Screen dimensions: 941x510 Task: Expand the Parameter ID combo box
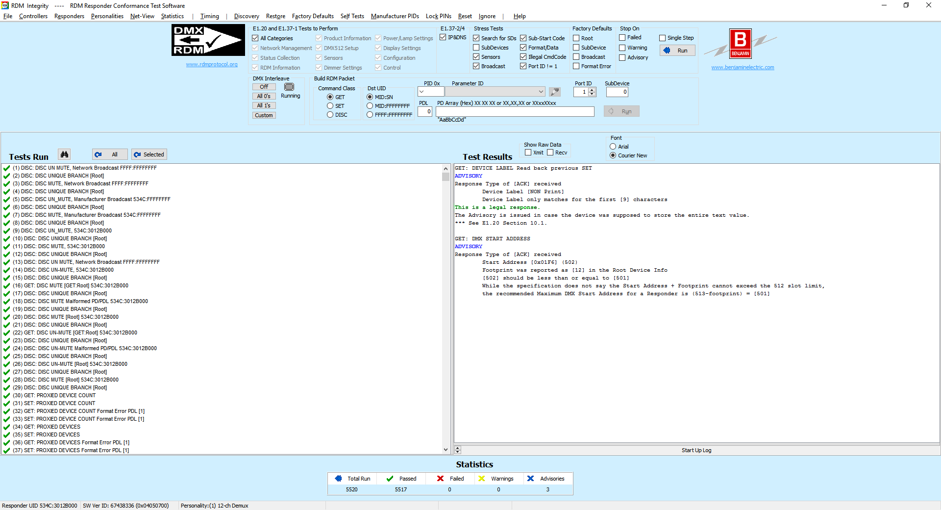541,92
